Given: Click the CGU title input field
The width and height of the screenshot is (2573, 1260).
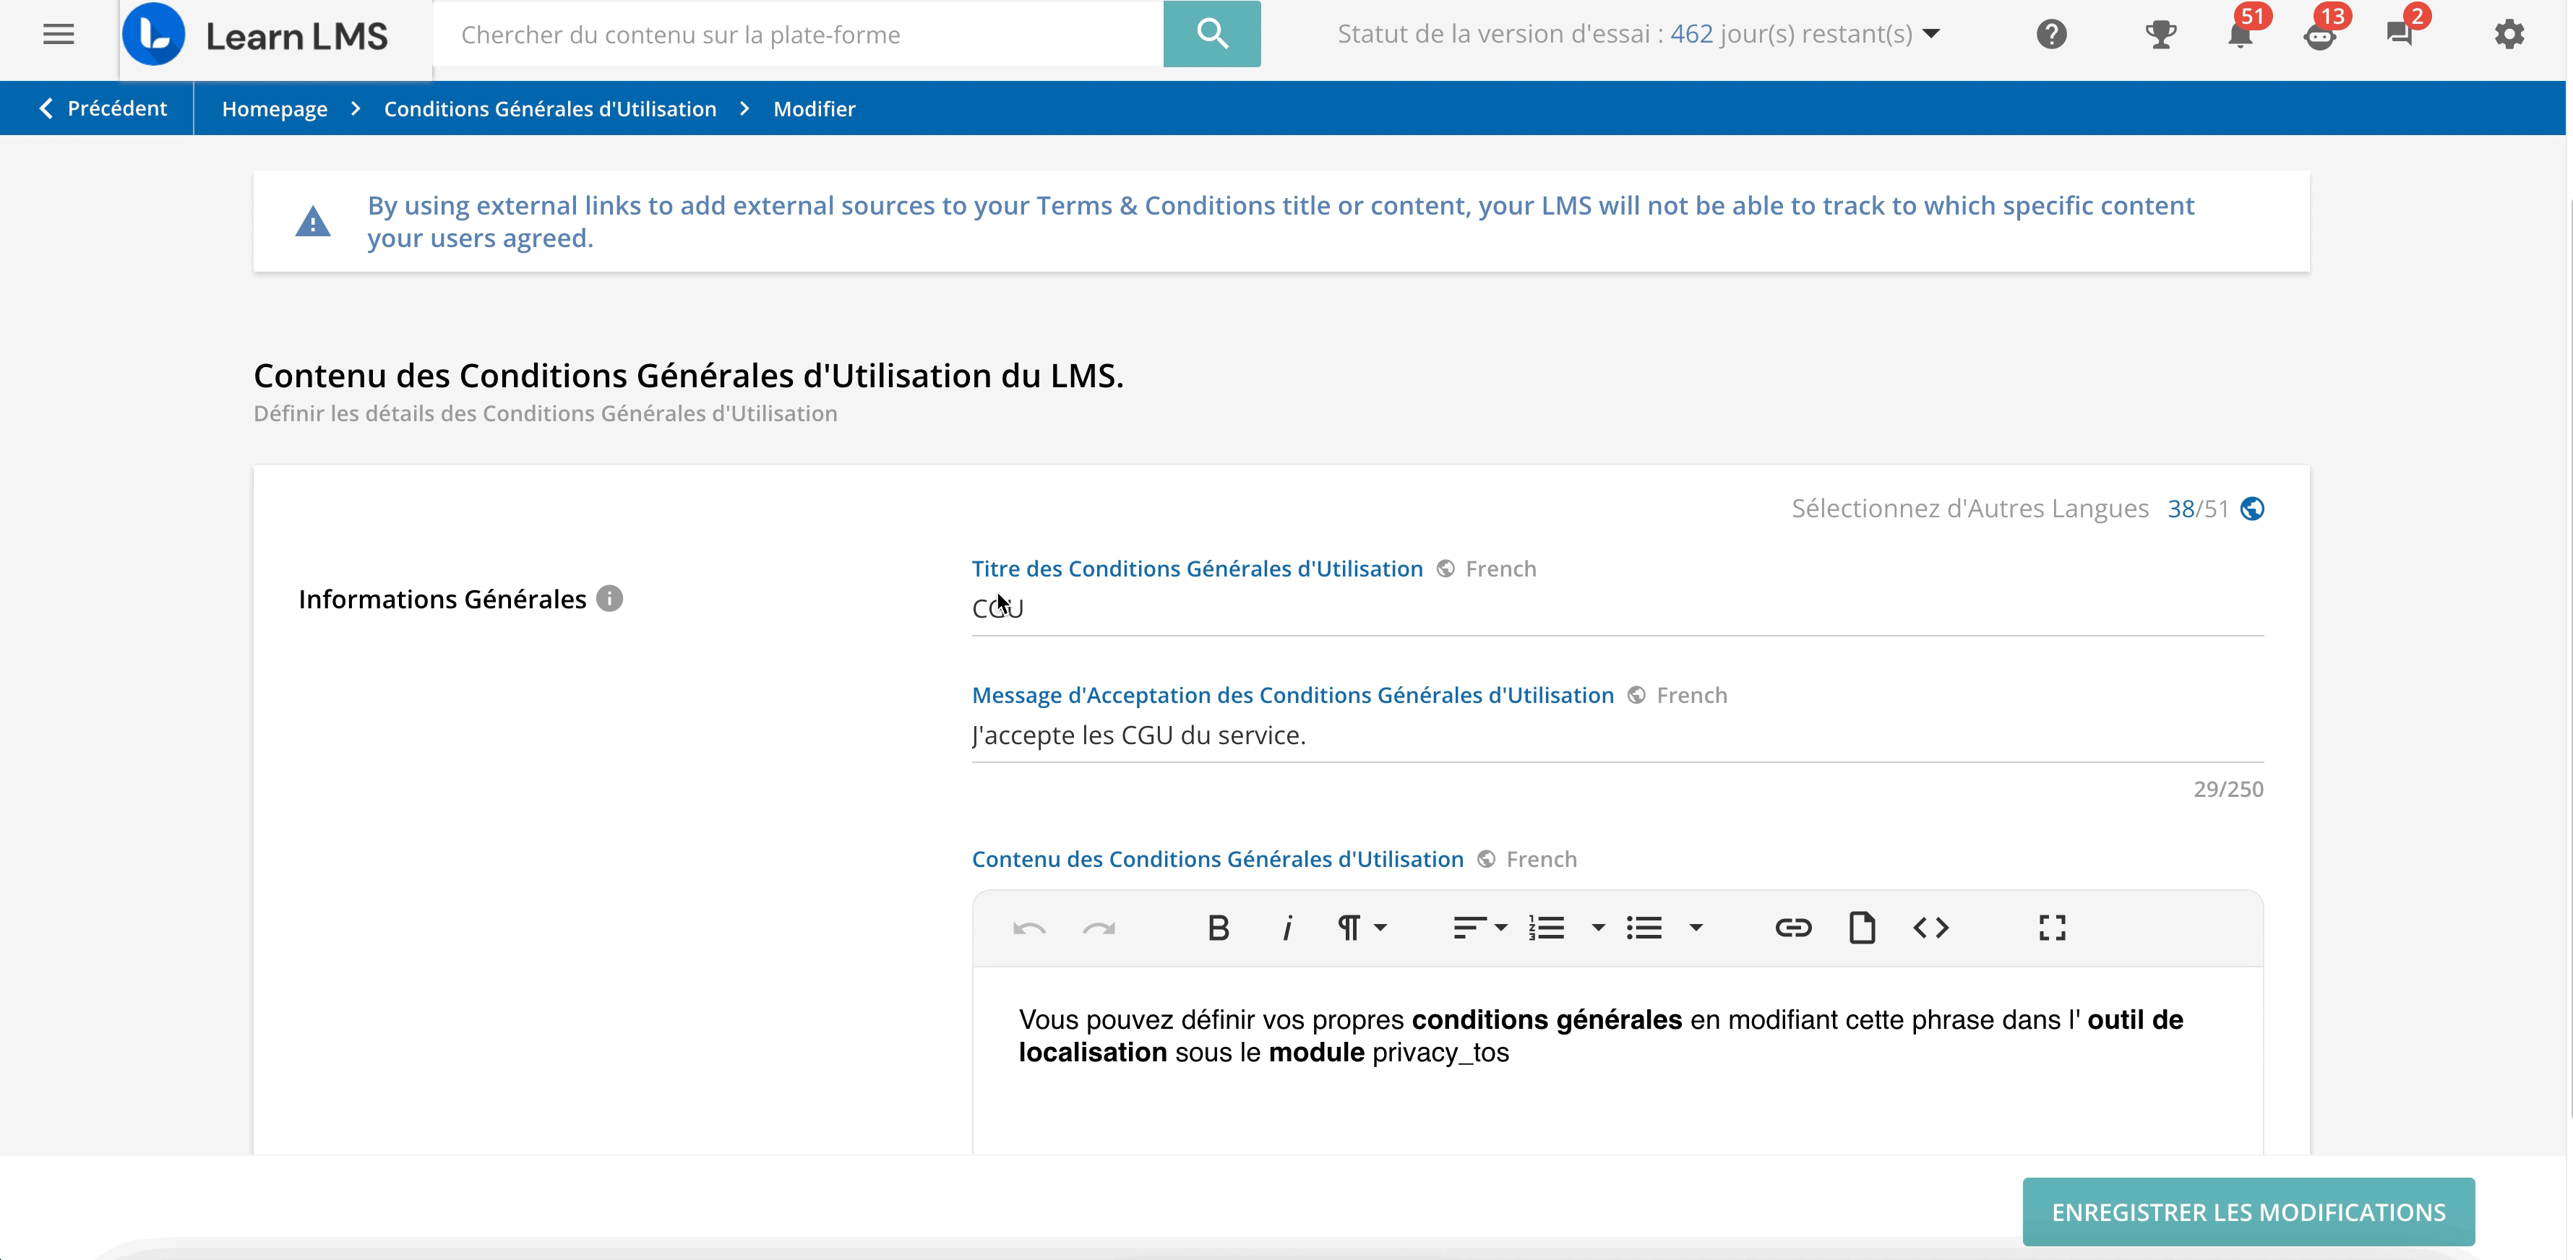Looking at the screenshot, I should coord(1616,609).
